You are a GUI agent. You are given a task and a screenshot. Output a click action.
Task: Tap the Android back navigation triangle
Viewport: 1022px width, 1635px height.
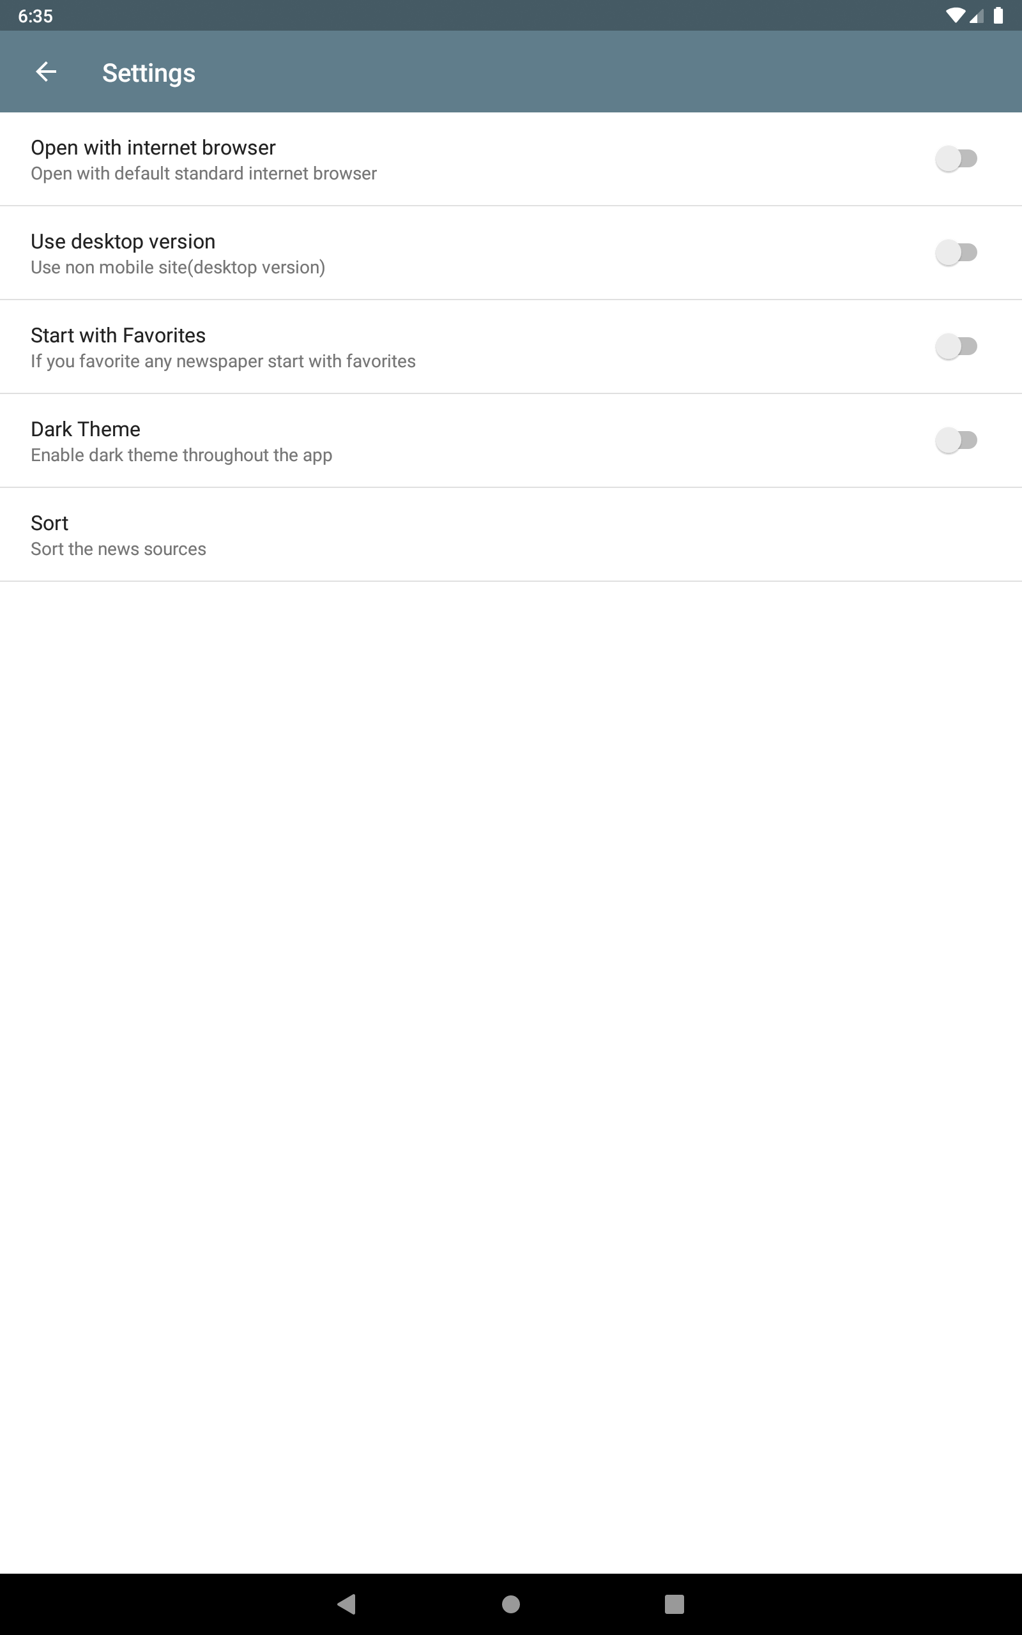pyautogui.click(x=347, y=1603)
